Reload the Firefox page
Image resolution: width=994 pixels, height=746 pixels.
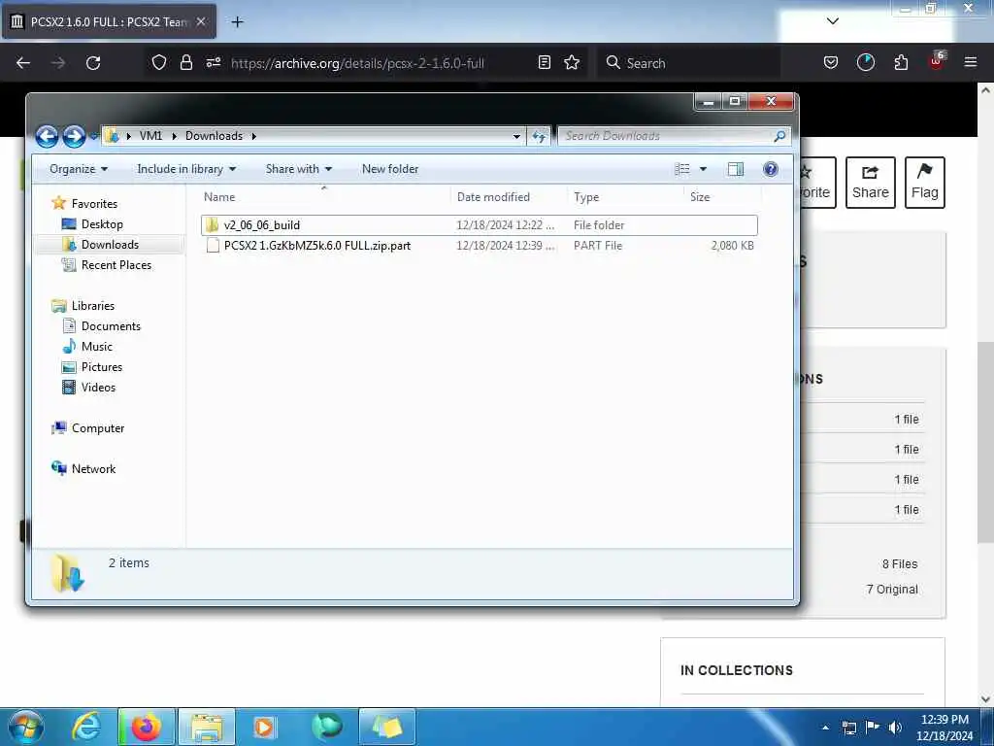(93, 63)
